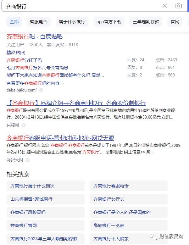Select related search 齐商银行客服电话

(129, 186)
